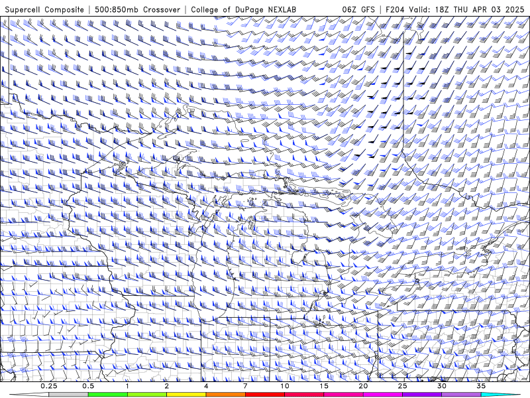The image size is (530, 398).
Task: Click the '0.5' color scale label
Action: [88, 386]
